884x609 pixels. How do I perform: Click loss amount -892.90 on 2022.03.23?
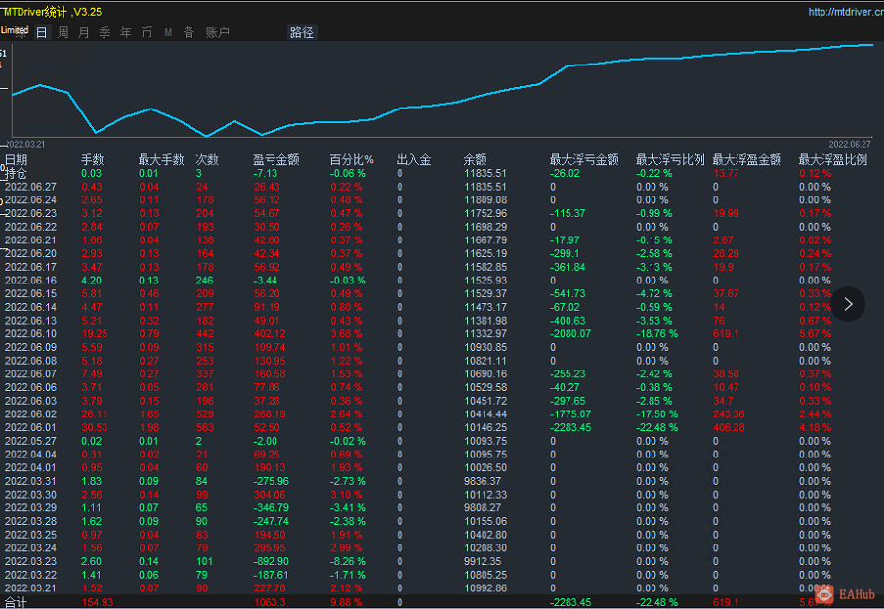[x=272, y=561]
